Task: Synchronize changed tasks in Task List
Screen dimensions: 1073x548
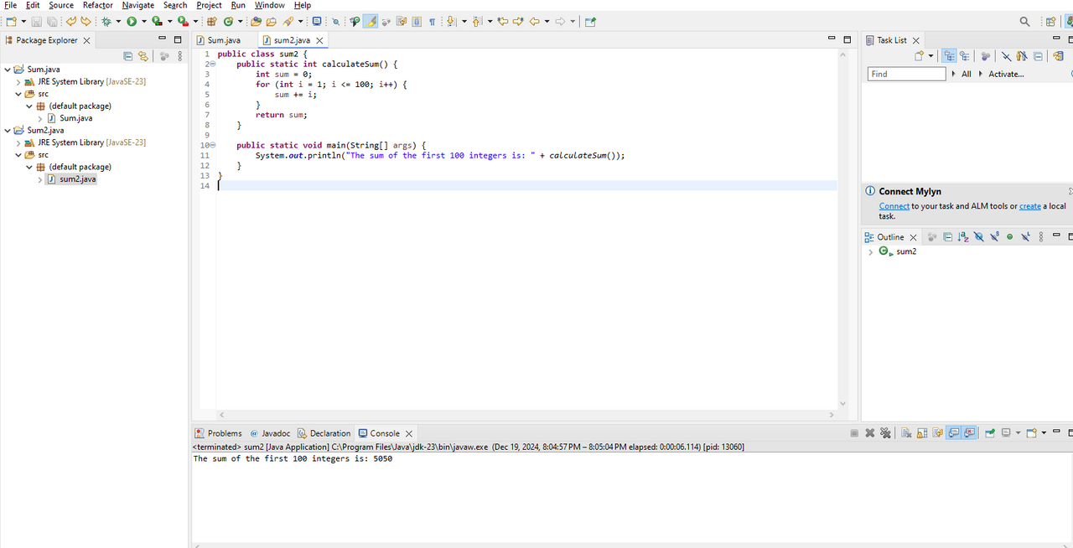Action: [x=1059, y=56]
